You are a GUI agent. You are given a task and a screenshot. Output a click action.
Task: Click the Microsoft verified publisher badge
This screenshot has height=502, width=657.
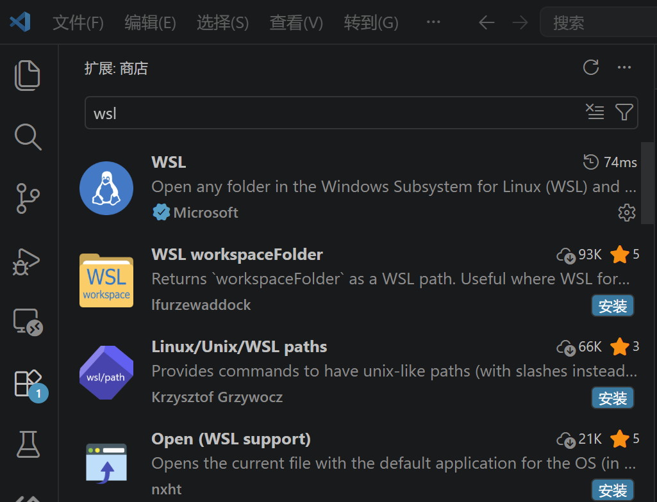coord(162,213)
